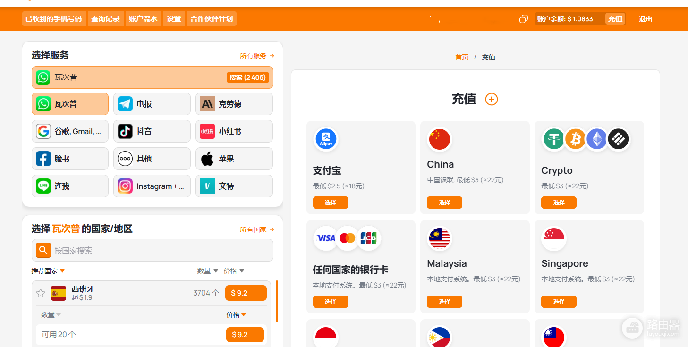The image size is (688, 347).
Task: Click 选择 under Malaysia
Action: coord(444,302)
